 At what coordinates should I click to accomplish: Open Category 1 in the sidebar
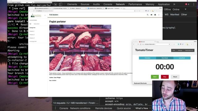32,31
